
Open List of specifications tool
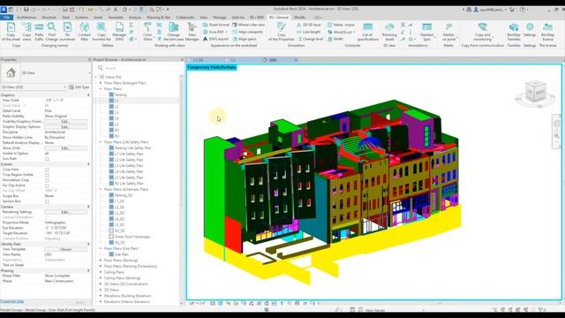(x=367, y=31)
